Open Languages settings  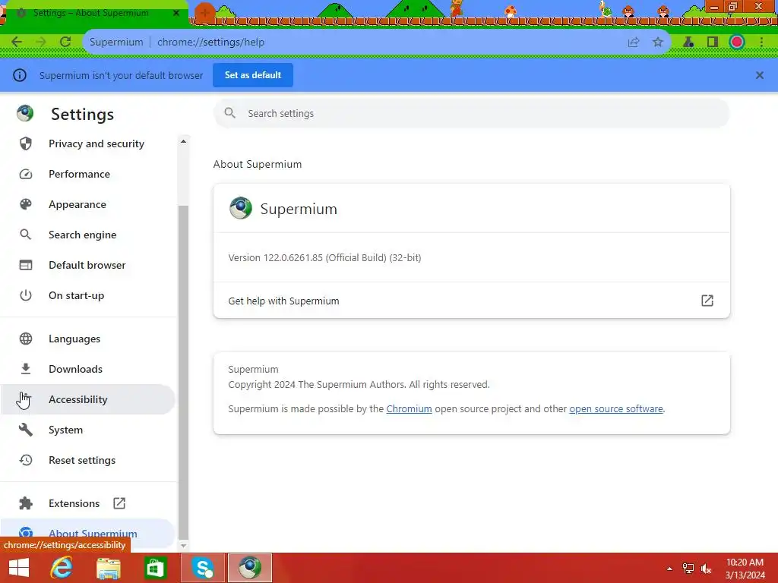88,339
